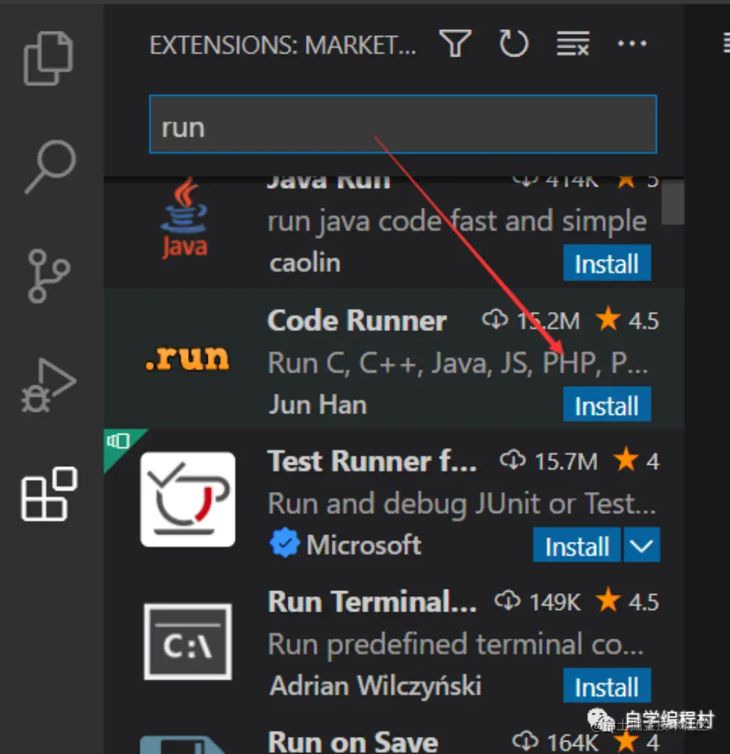This screenshot has width=730, height=754.
Task: Open the Explorer view in activity bar
Action: click(x=48, y=58)
